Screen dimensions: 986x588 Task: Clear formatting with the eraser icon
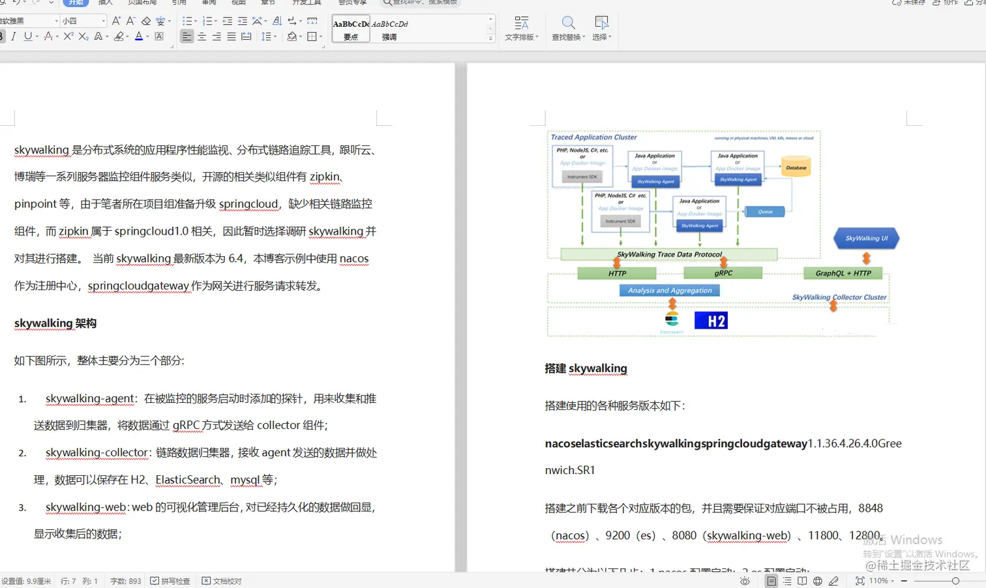pyautogui.click(x=146, y=21)
